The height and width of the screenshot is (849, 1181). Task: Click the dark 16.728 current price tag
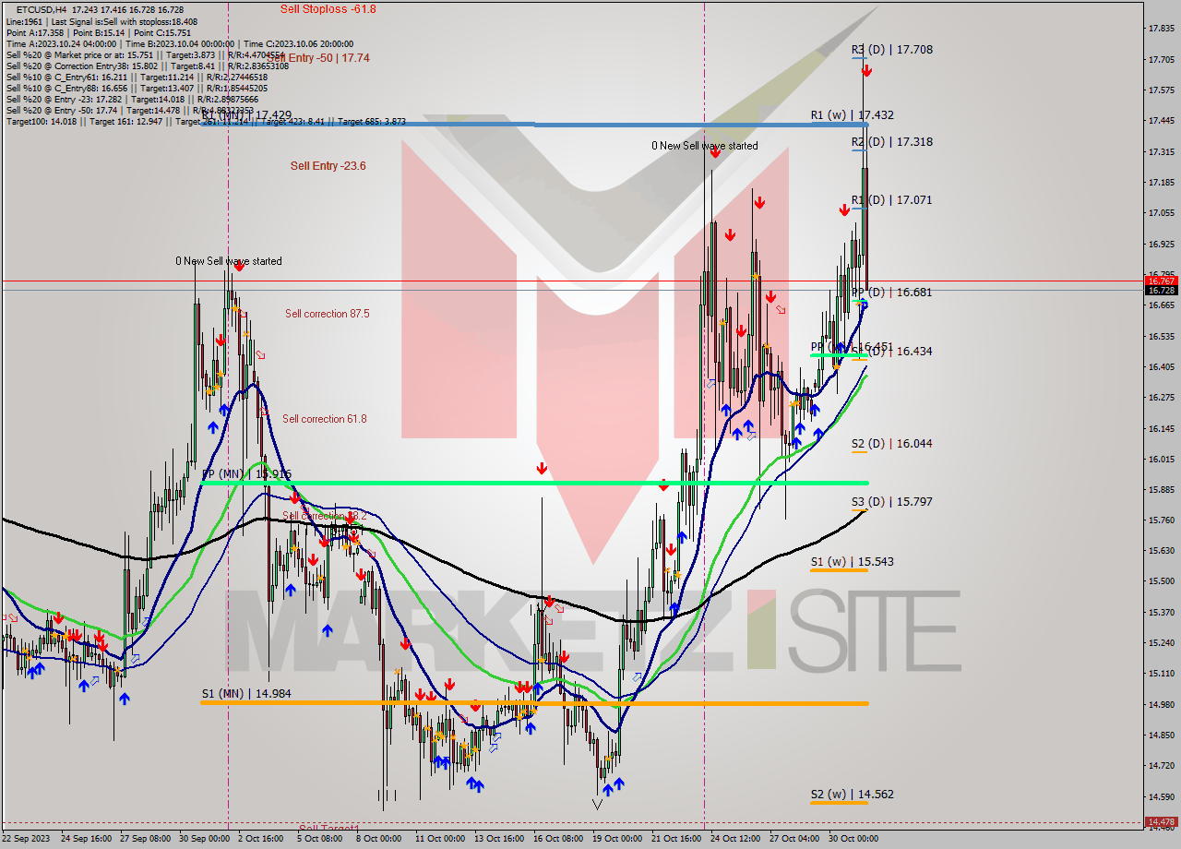click(x=1160, y=290)
